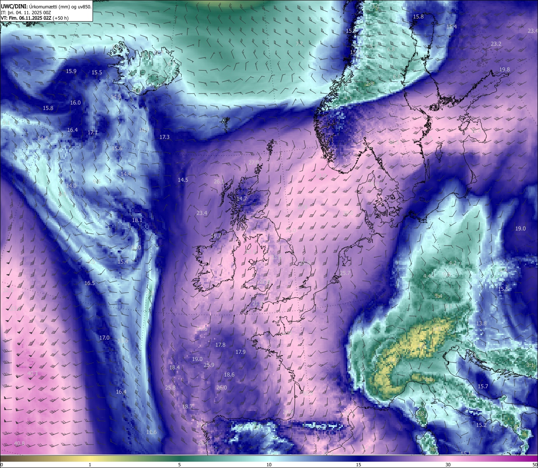Select the VT valid time line reading +50 h
The image size is (538, 468).
(x=34, y=18)
